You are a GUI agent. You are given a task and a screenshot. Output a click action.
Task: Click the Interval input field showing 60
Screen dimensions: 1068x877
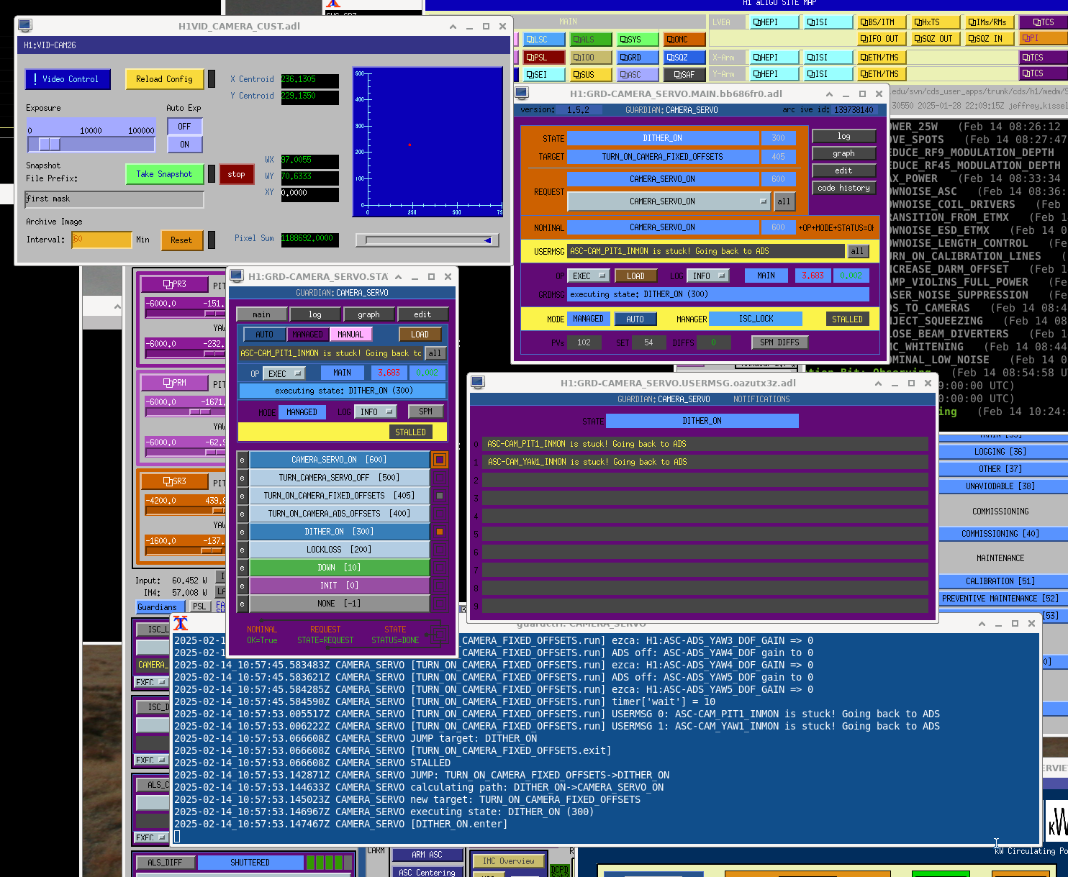[101, 240]
